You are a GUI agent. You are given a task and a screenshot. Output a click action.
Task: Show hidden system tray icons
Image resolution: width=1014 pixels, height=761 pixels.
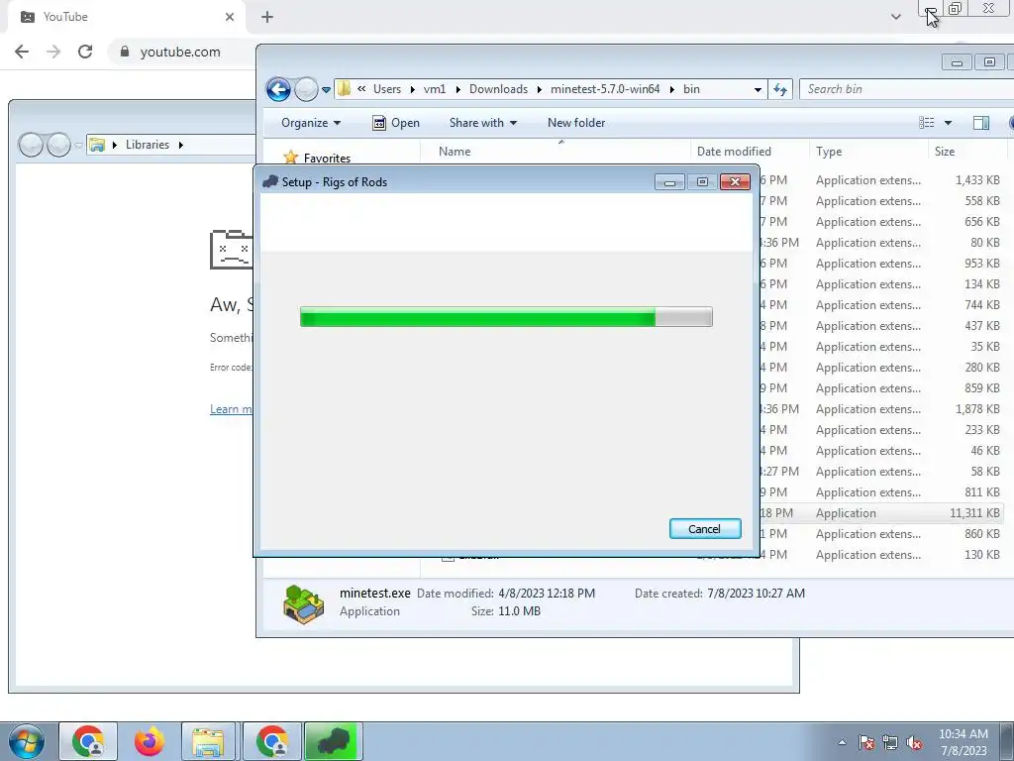(842, 742)
